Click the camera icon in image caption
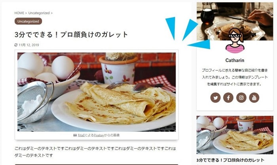Screen dimensions: 277x165 coord(75,135)
